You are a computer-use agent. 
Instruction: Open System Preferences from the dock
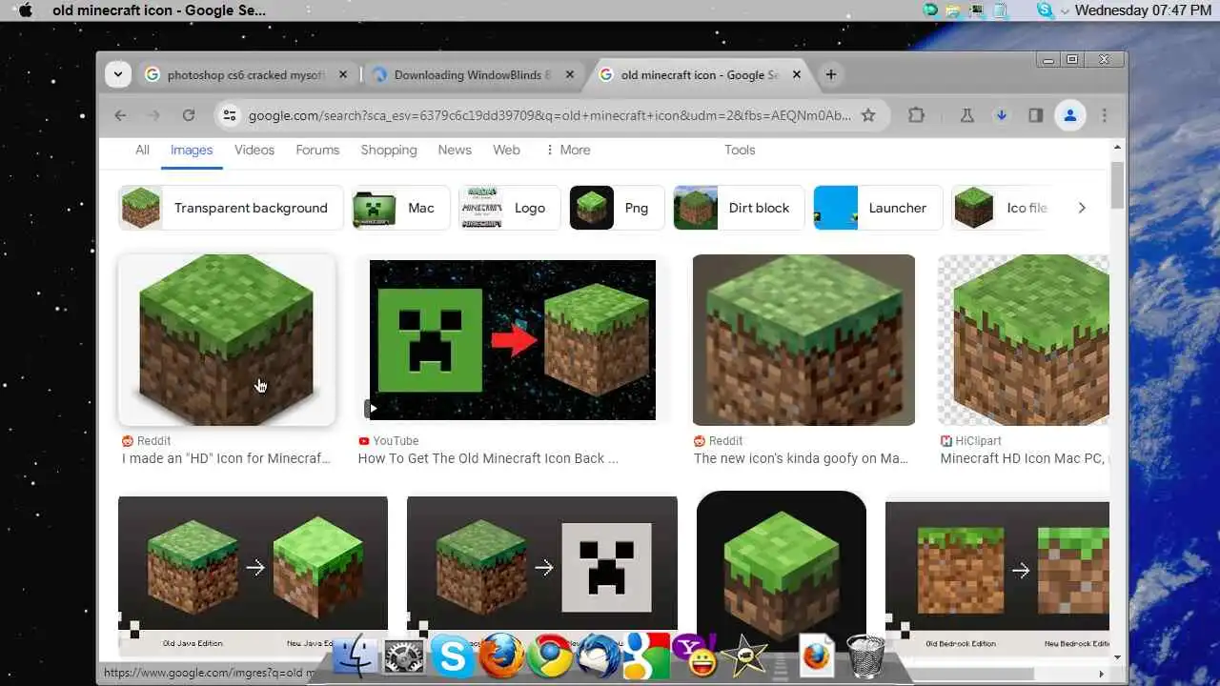pos(402,657)
